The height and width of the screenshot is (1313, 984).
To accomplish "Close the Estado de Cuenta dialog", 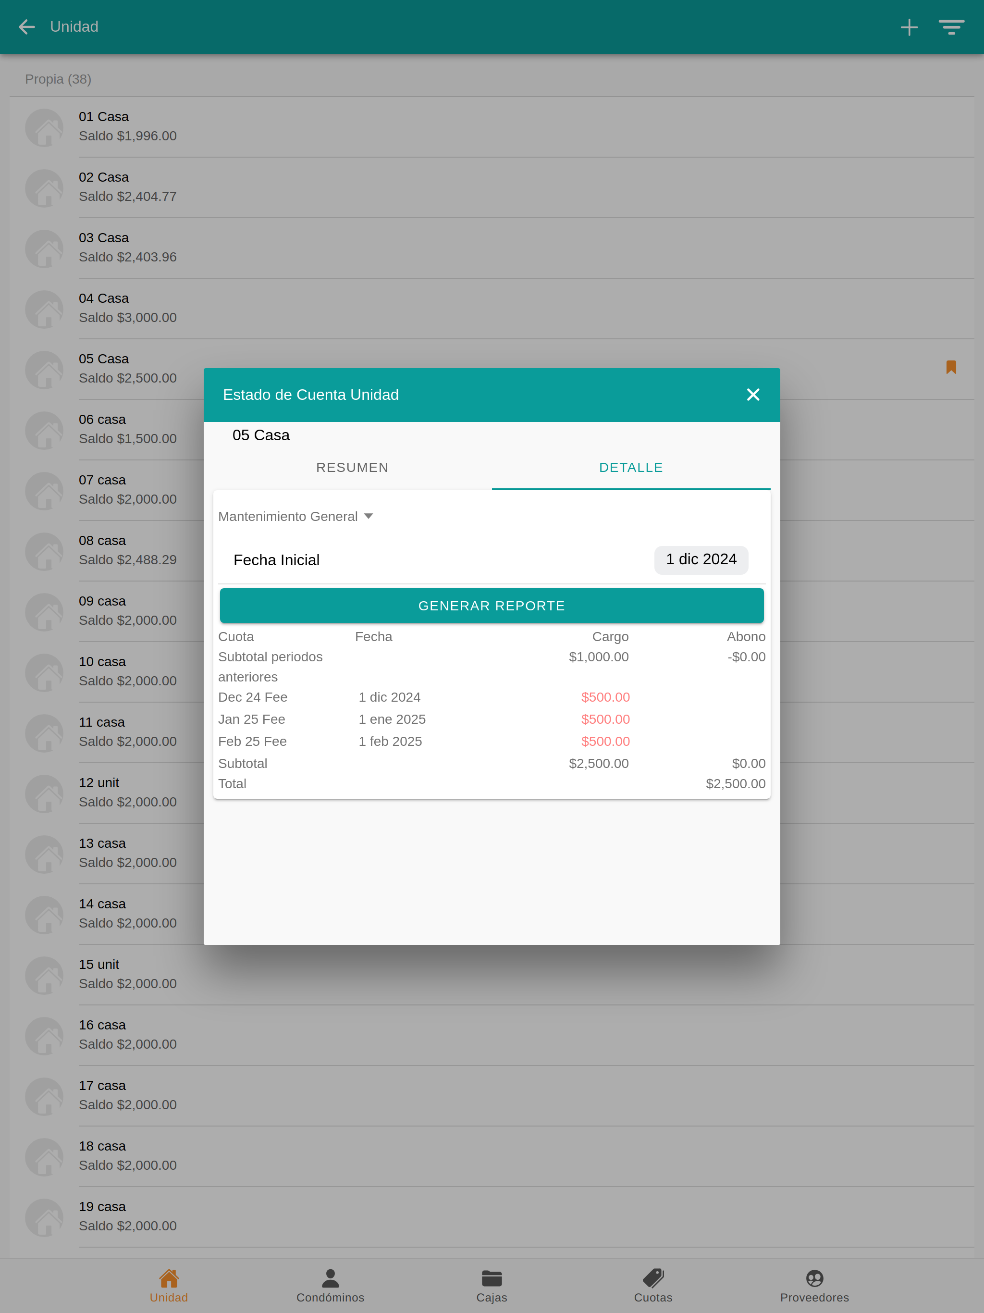I will click(753, 395).
